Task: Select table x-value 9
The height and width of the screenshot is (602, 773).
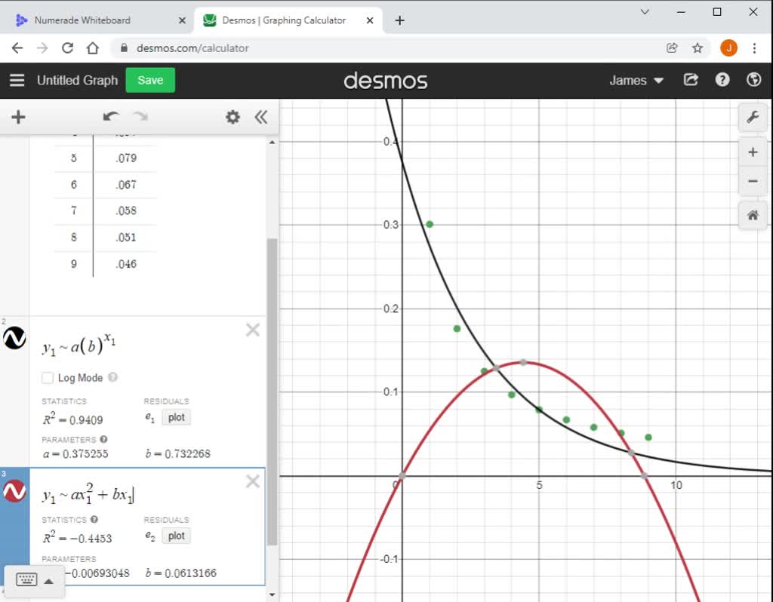Action: tap(73, 264)
